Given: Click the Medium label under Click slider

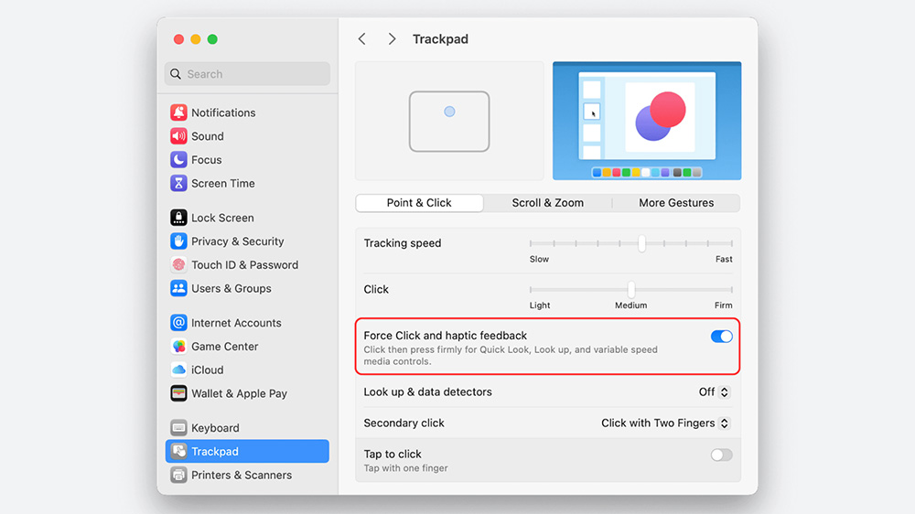Looking at the screenshot, I should (630, 305).
